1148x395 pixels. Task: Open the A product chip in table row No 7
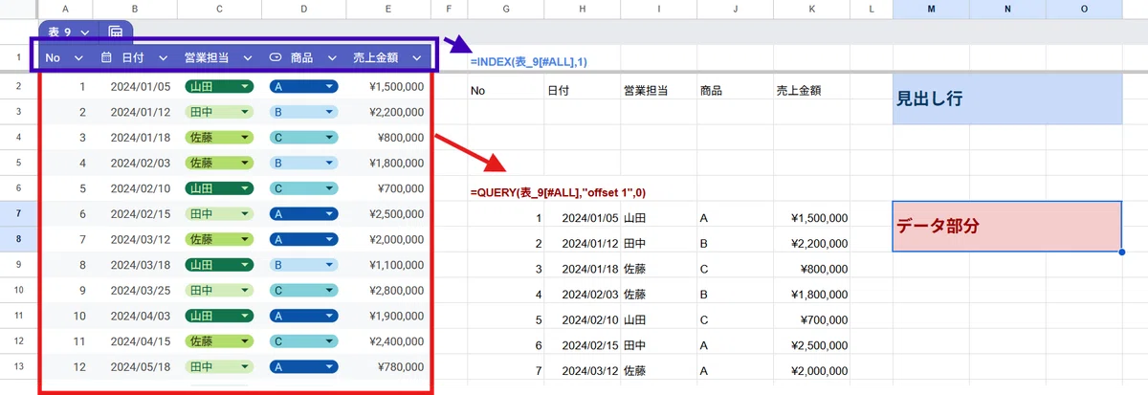(303, 238)
